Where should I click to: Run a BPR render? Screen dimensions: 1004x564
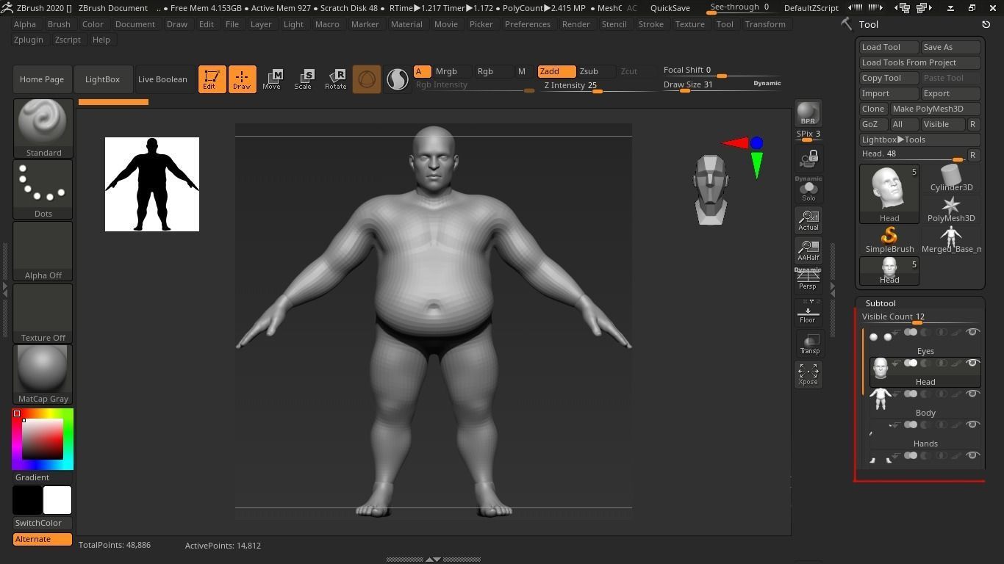coord(808,113)
